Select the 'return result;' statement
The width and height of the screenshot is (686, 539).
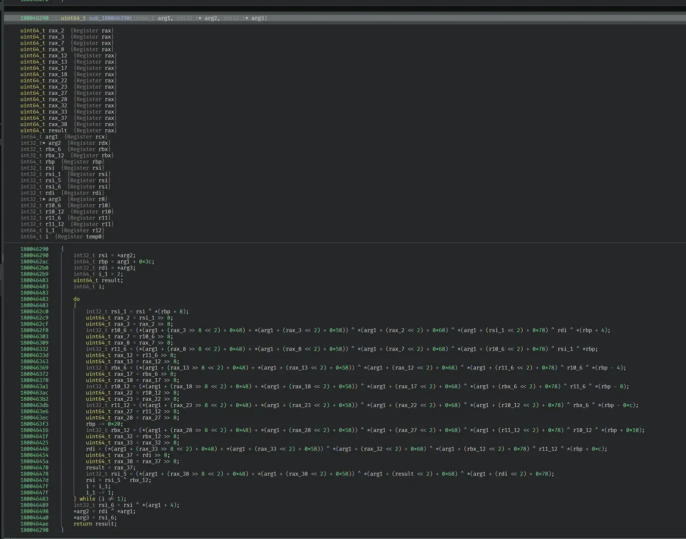click(95, 524)
